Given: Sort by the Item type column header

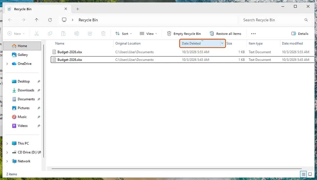Looking at the screenshot, I should click(256, 43).
